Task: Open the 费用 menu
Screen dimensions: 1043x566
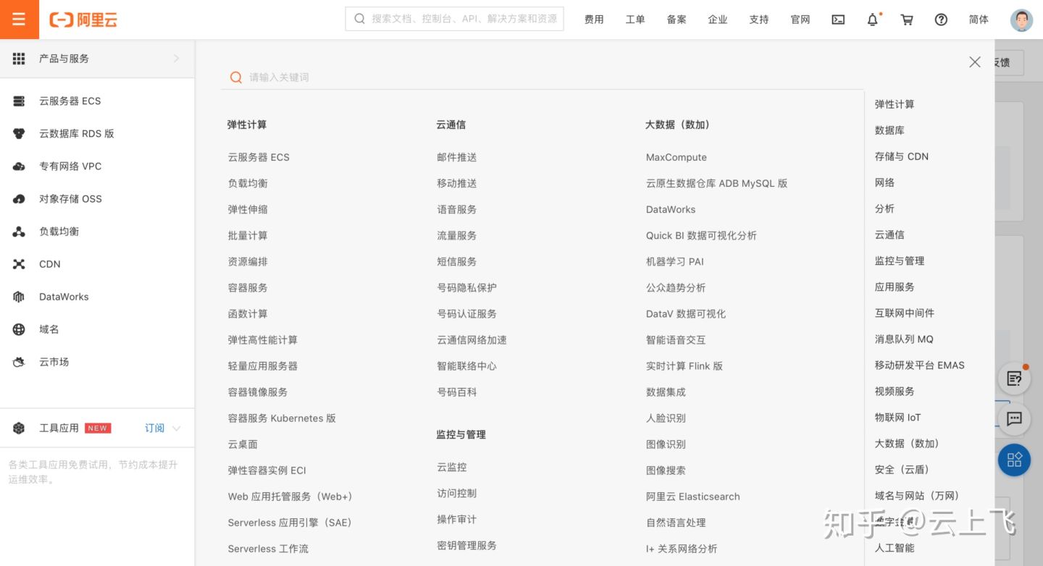Action: (594, 20)
